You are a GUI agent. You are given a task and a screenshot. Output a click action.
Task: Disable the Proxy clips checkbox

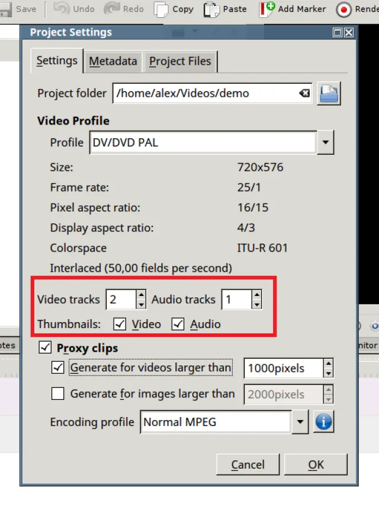pos(45,348)
